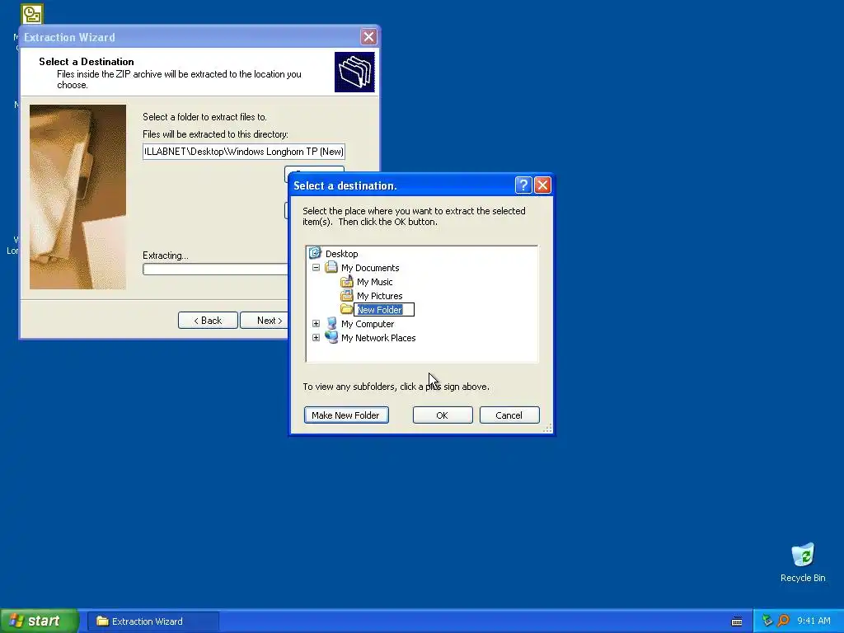Click the Make New Folder button
The height and width of the screenshot is (633, 844).
[346, 415]
